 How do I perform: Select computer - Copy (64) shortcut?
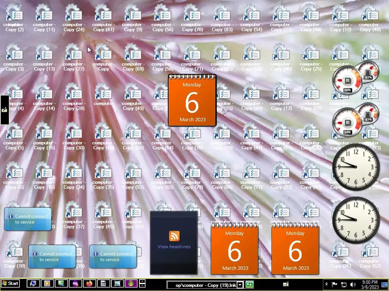click(x=163, y=136)
